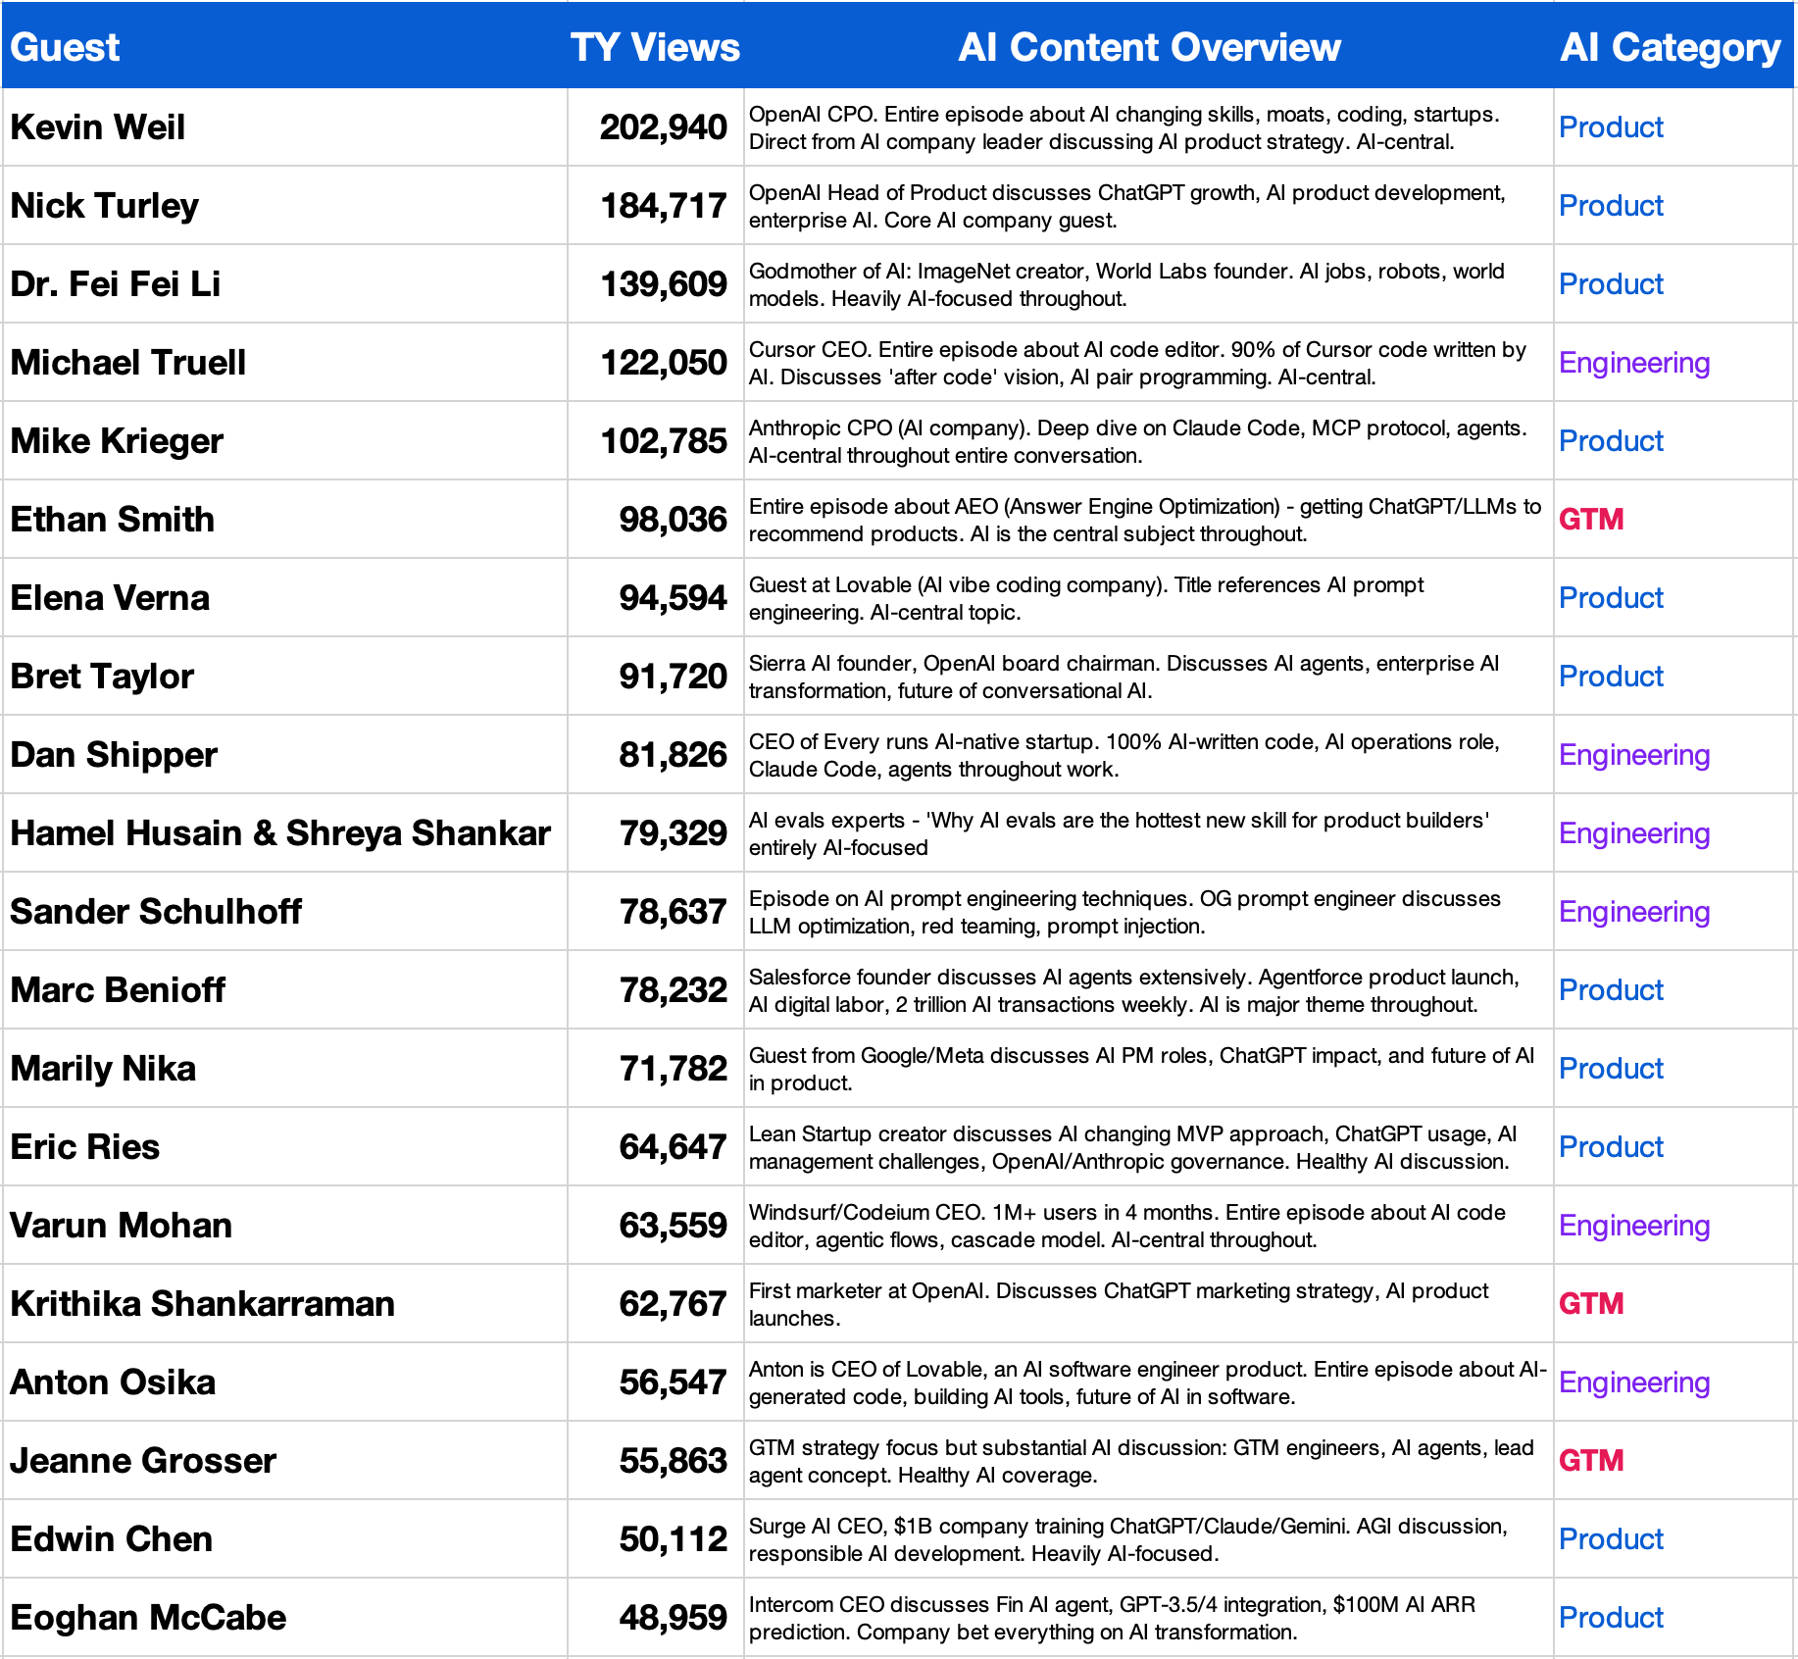The height and width of the screenshot is (1659, 1798).
Task: Select the Marily Nika guest cell
Action: 284,1069
